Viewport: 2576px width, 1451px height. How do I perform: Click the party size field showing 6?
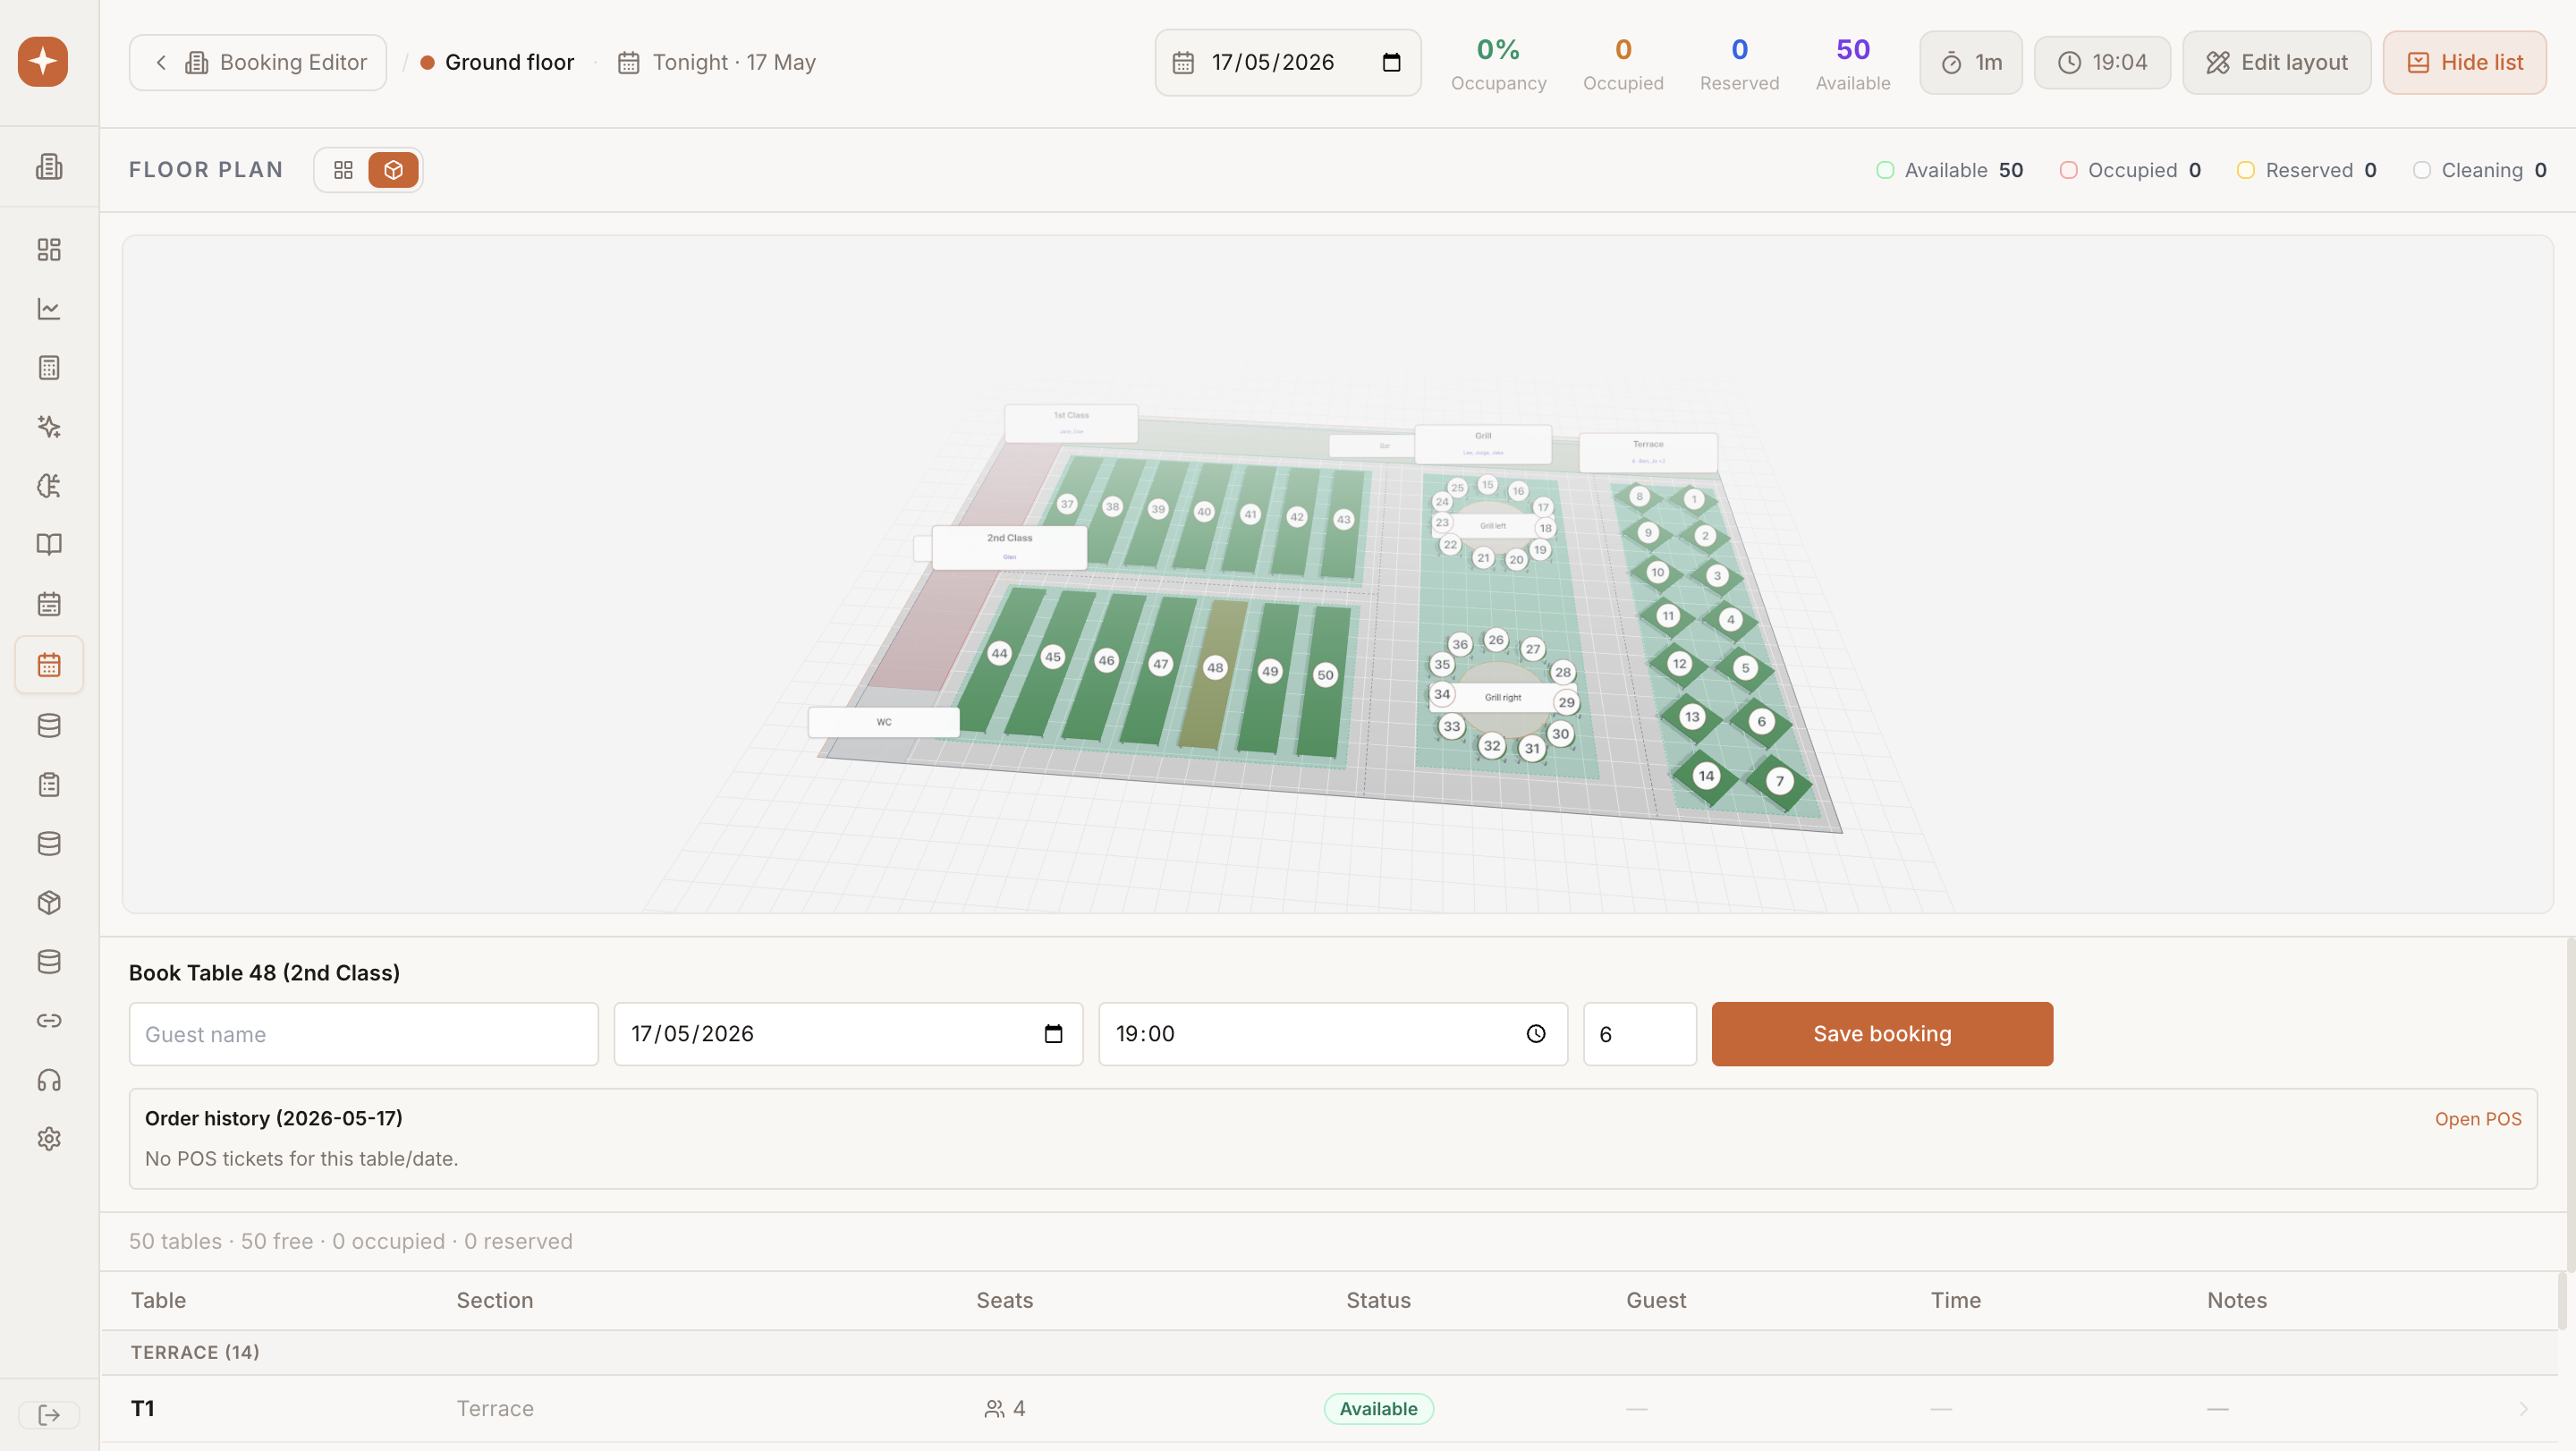1640,1034
